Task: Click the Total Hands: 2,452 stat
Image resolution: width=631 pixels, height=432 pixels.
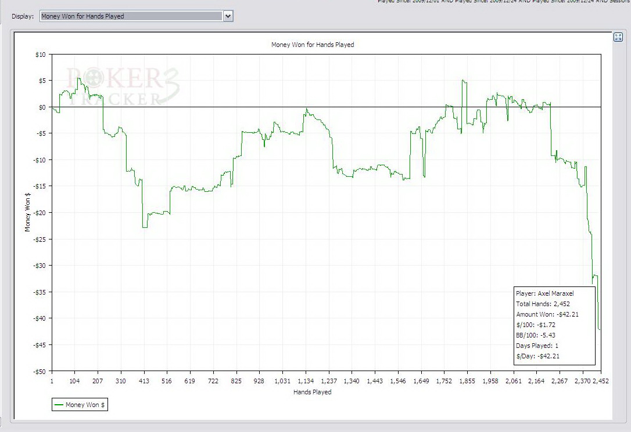Action: tap(543, 304)
